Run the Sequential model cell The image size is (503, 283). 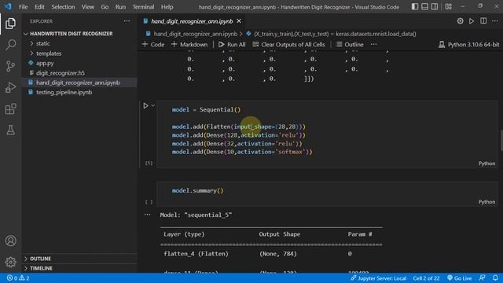pos(145,105)
